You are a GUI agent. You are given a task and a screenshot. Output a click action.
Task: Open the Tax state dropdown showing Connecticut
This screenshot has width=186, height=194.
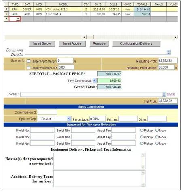pos(85,81)
